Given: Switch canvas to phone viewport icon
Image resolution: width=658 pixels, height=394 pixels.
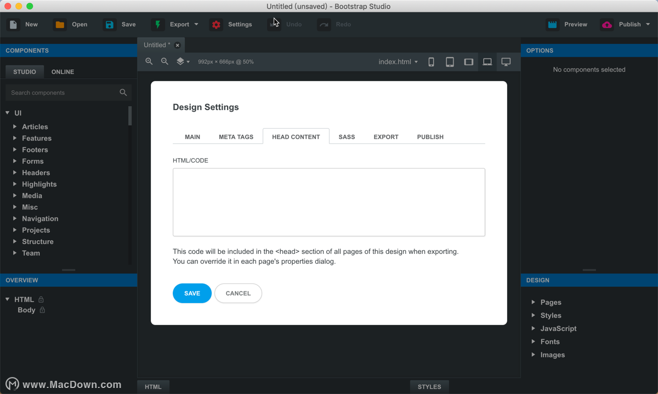Looking at the screenshot, I should click(431, 61).
